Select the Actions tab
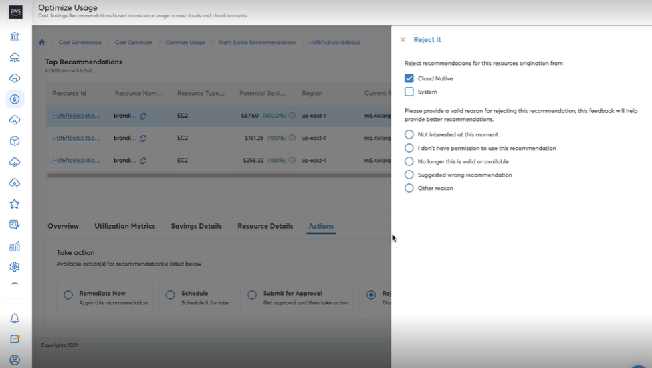The height and width of the screenshot is (368, 652). [x=321, y=226]
